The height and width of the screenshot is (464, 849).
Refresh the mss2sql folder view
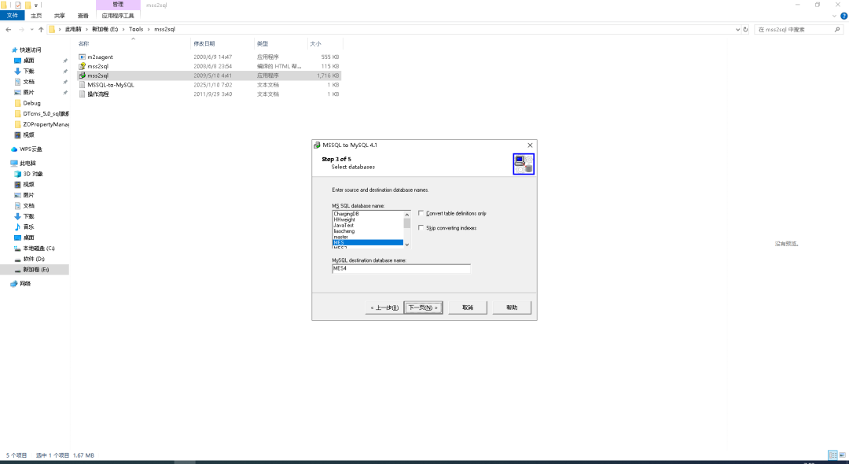[745, 29]
